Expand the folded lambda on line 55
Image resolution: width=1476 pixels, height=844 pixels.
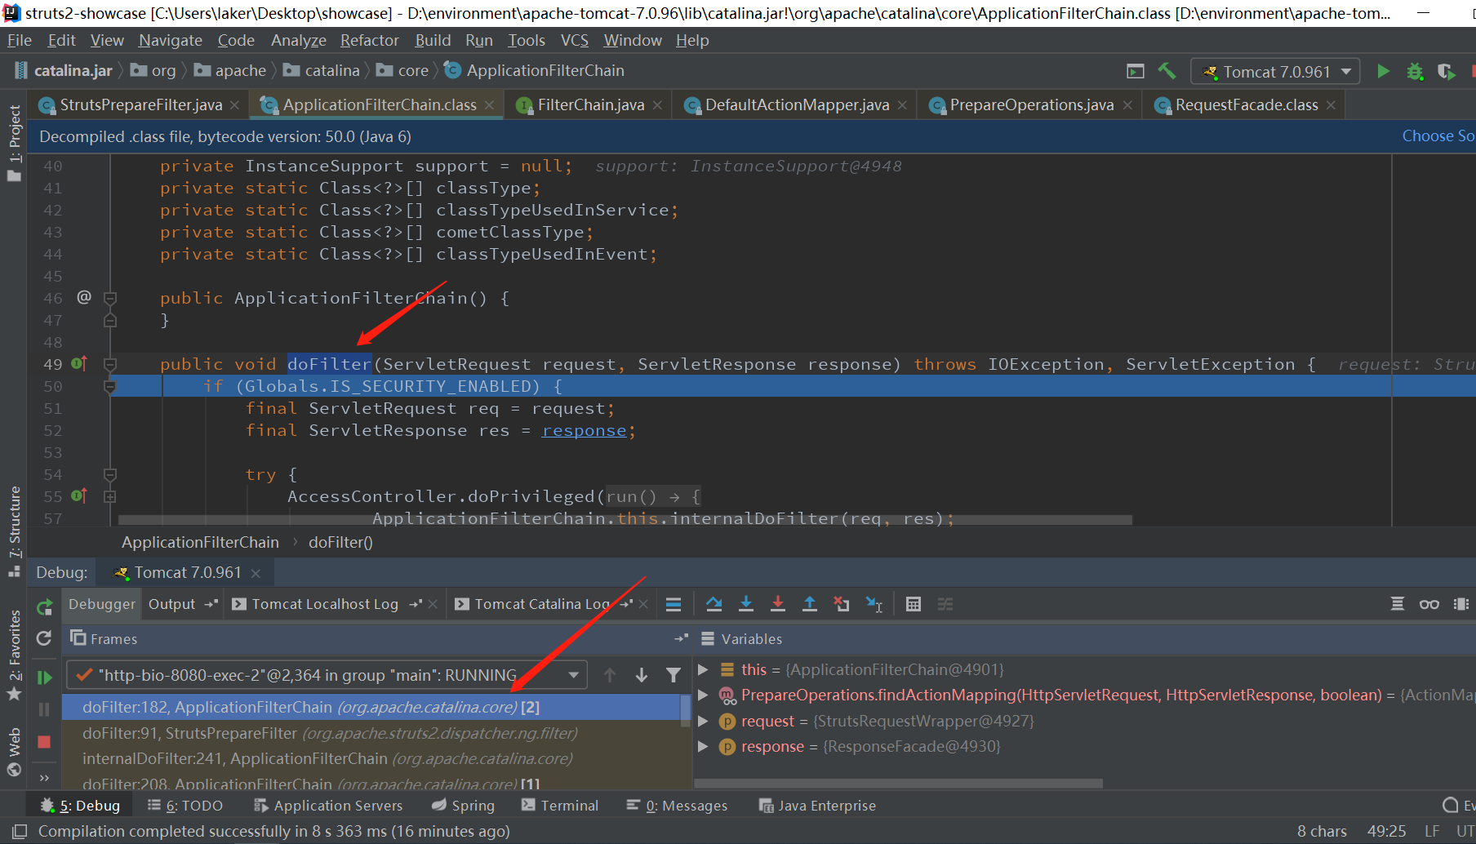[110, 496]
